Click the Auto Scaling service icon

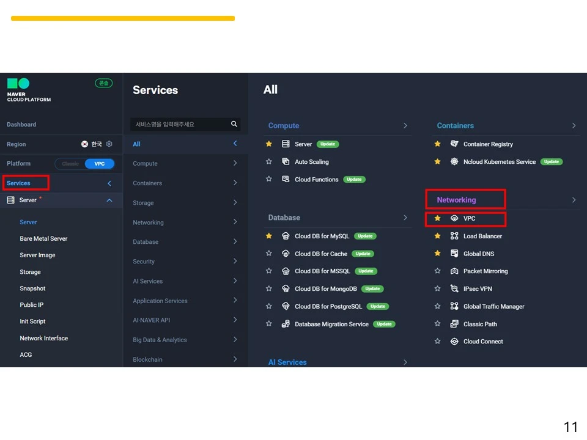point(286,161)
